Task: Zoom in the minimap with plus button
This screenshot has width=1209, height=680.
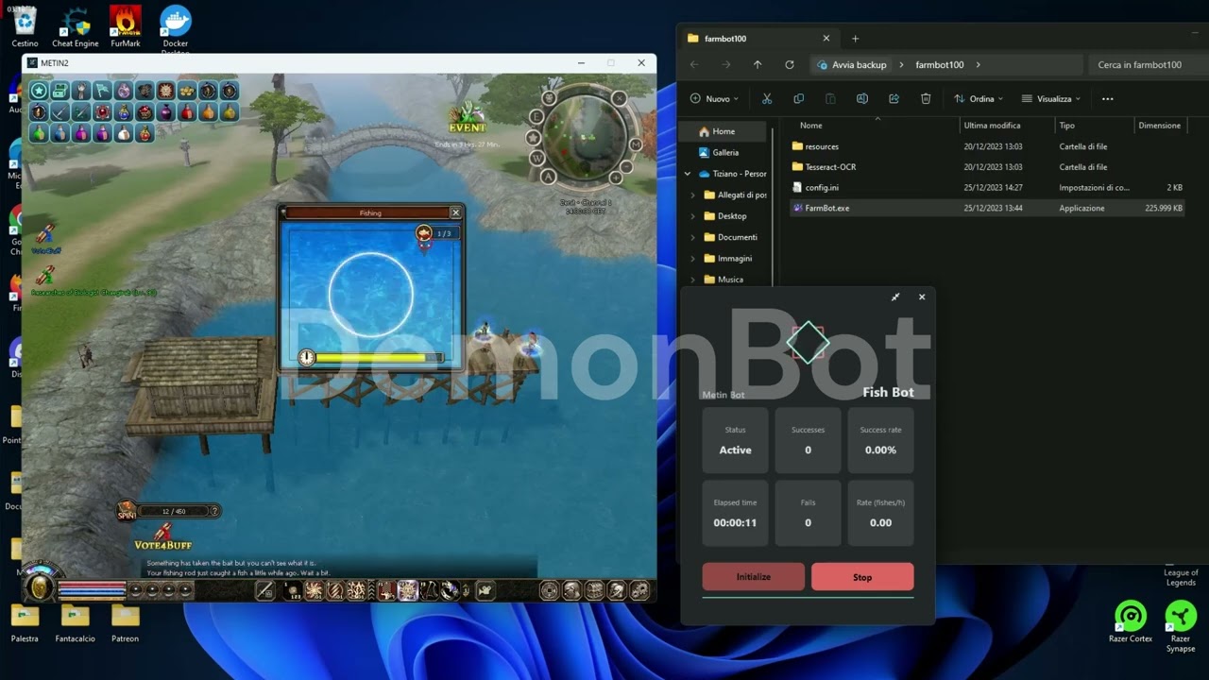Action: tap(616, 178)
